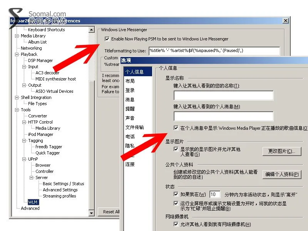Select Networking in the tree
This screenshot has height=231, width=308.
coord(31,48)
